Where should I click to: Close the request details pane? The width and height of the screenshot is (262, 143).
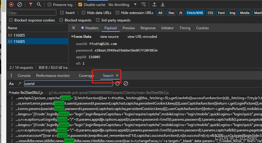coord(74,28)
